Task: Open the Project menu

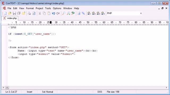Action: click(x=39, y=8)
